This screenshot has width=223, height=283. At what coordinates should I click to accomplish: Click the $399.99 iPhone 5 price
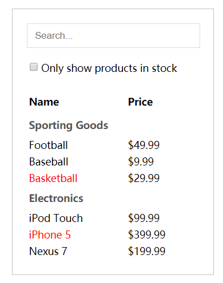(x=146, y=235)
